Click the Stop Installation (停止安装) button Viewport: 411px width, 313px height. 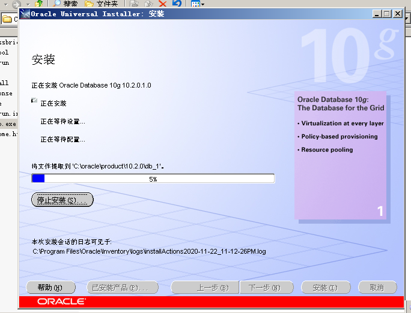62,200
